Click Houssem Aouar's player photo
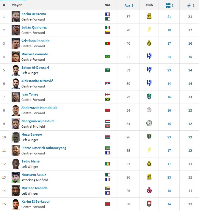 (x=16, y=177)
